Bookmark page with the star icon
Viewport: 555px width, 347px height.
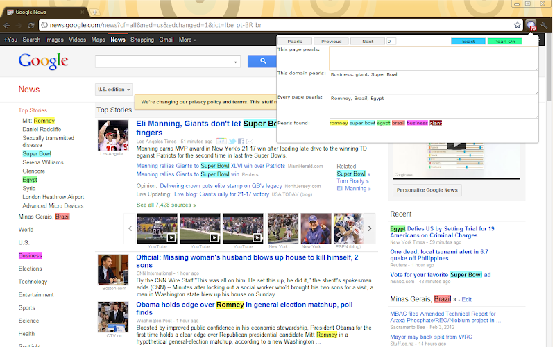(517, 25)
